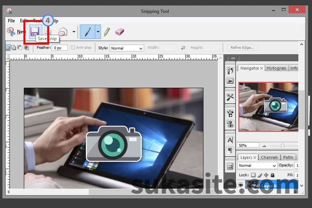
Task: Click the Navigator preview thumbnail
Action: 268,107
